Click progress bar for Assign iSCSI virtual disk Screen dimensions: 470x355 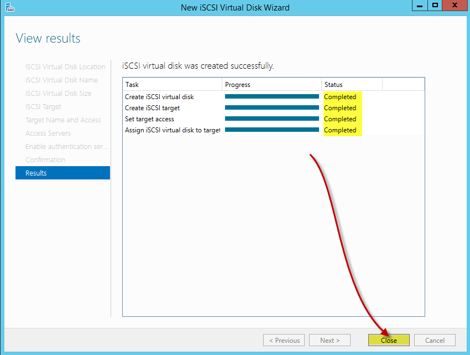pyautogui.click(x=272, y=130)
